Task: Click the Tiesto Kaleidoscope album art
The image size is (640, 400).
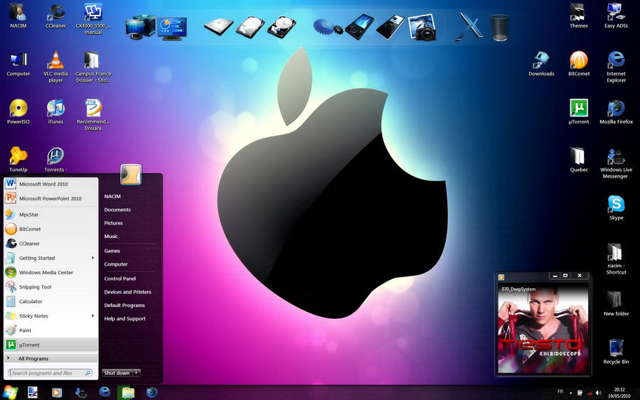Action: click(x=543, y=329)
